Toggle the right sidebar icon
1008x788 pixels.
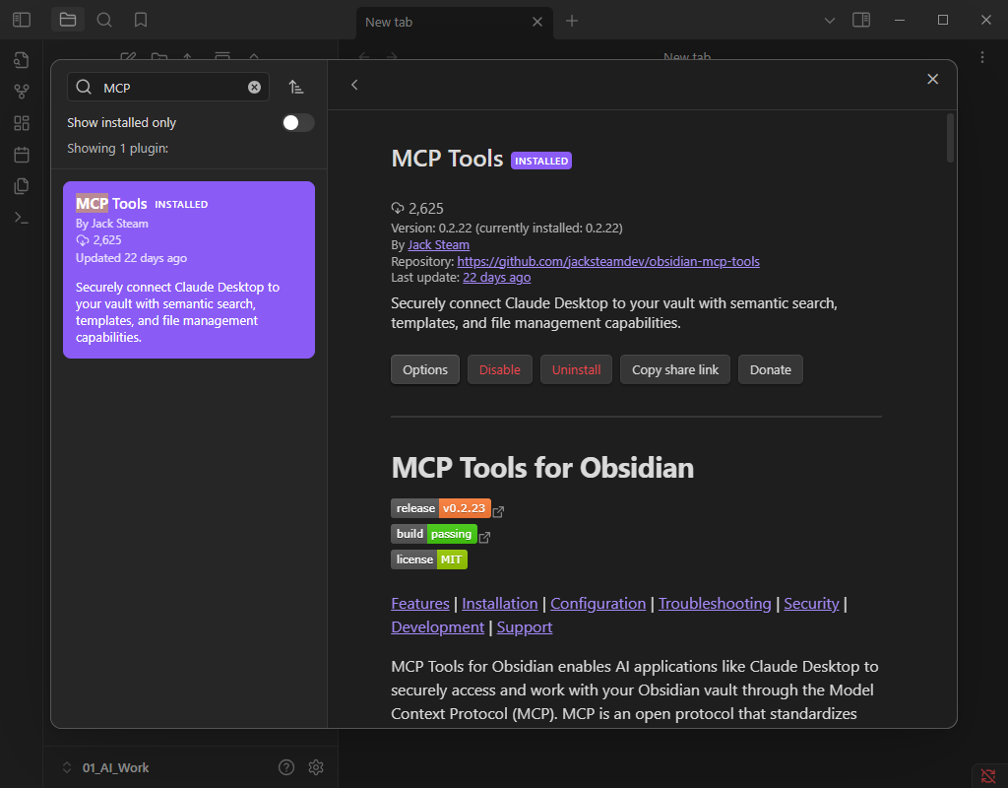(861, 20)
